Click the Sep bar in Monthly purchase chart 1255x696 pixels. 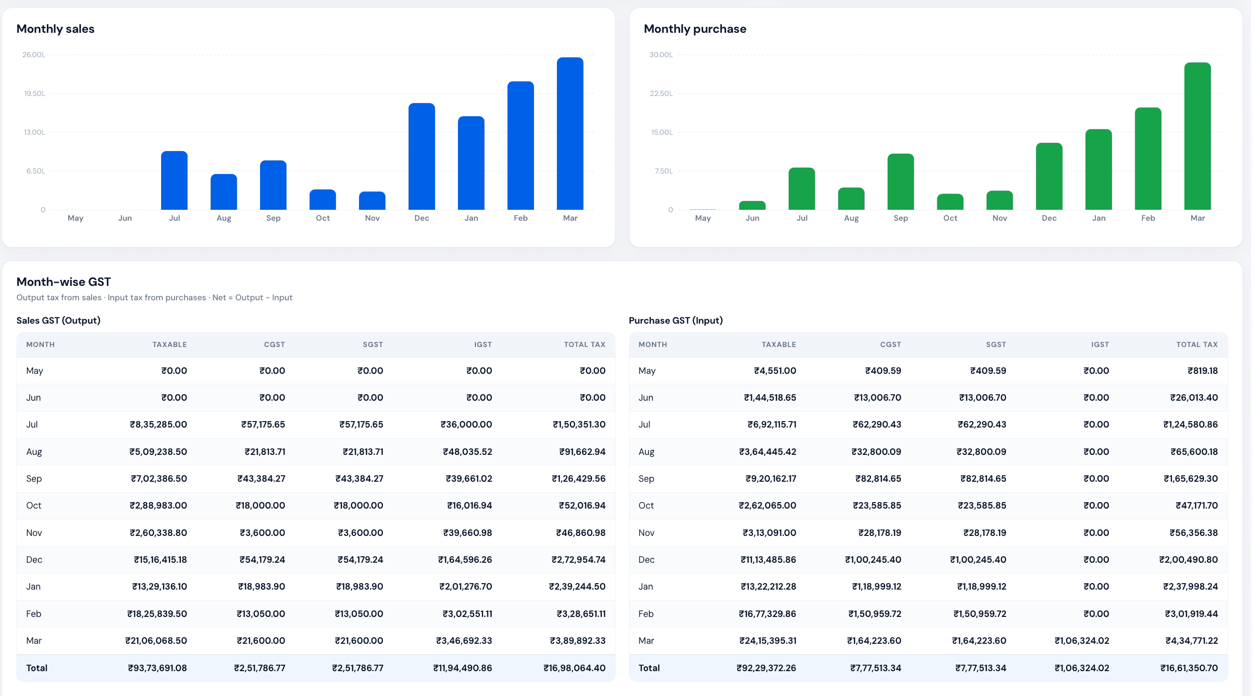(900, 181)
